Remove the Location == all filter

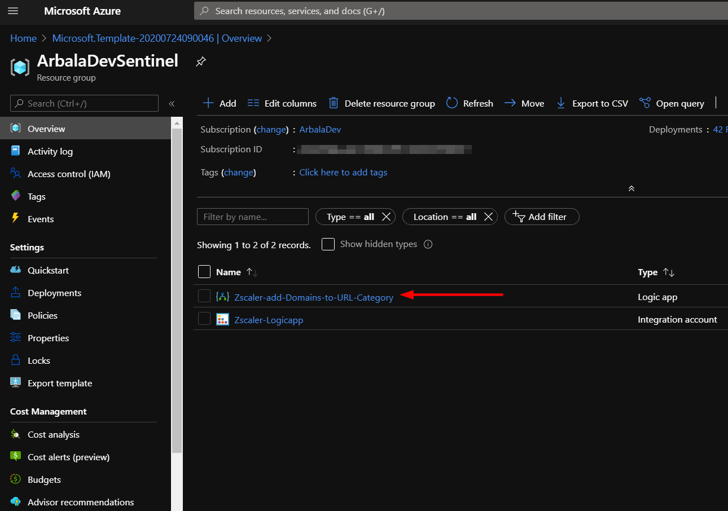(488, 217)
